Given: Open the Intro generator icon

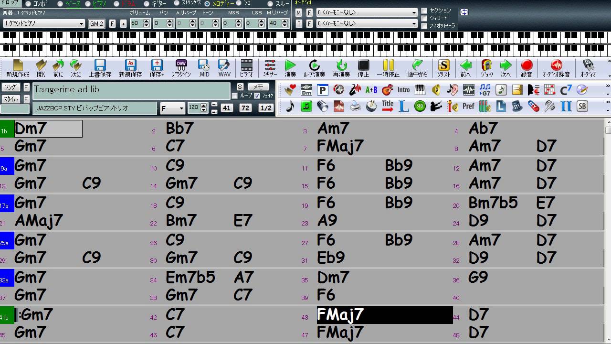Looking at the screenshot, I should 403,89.
